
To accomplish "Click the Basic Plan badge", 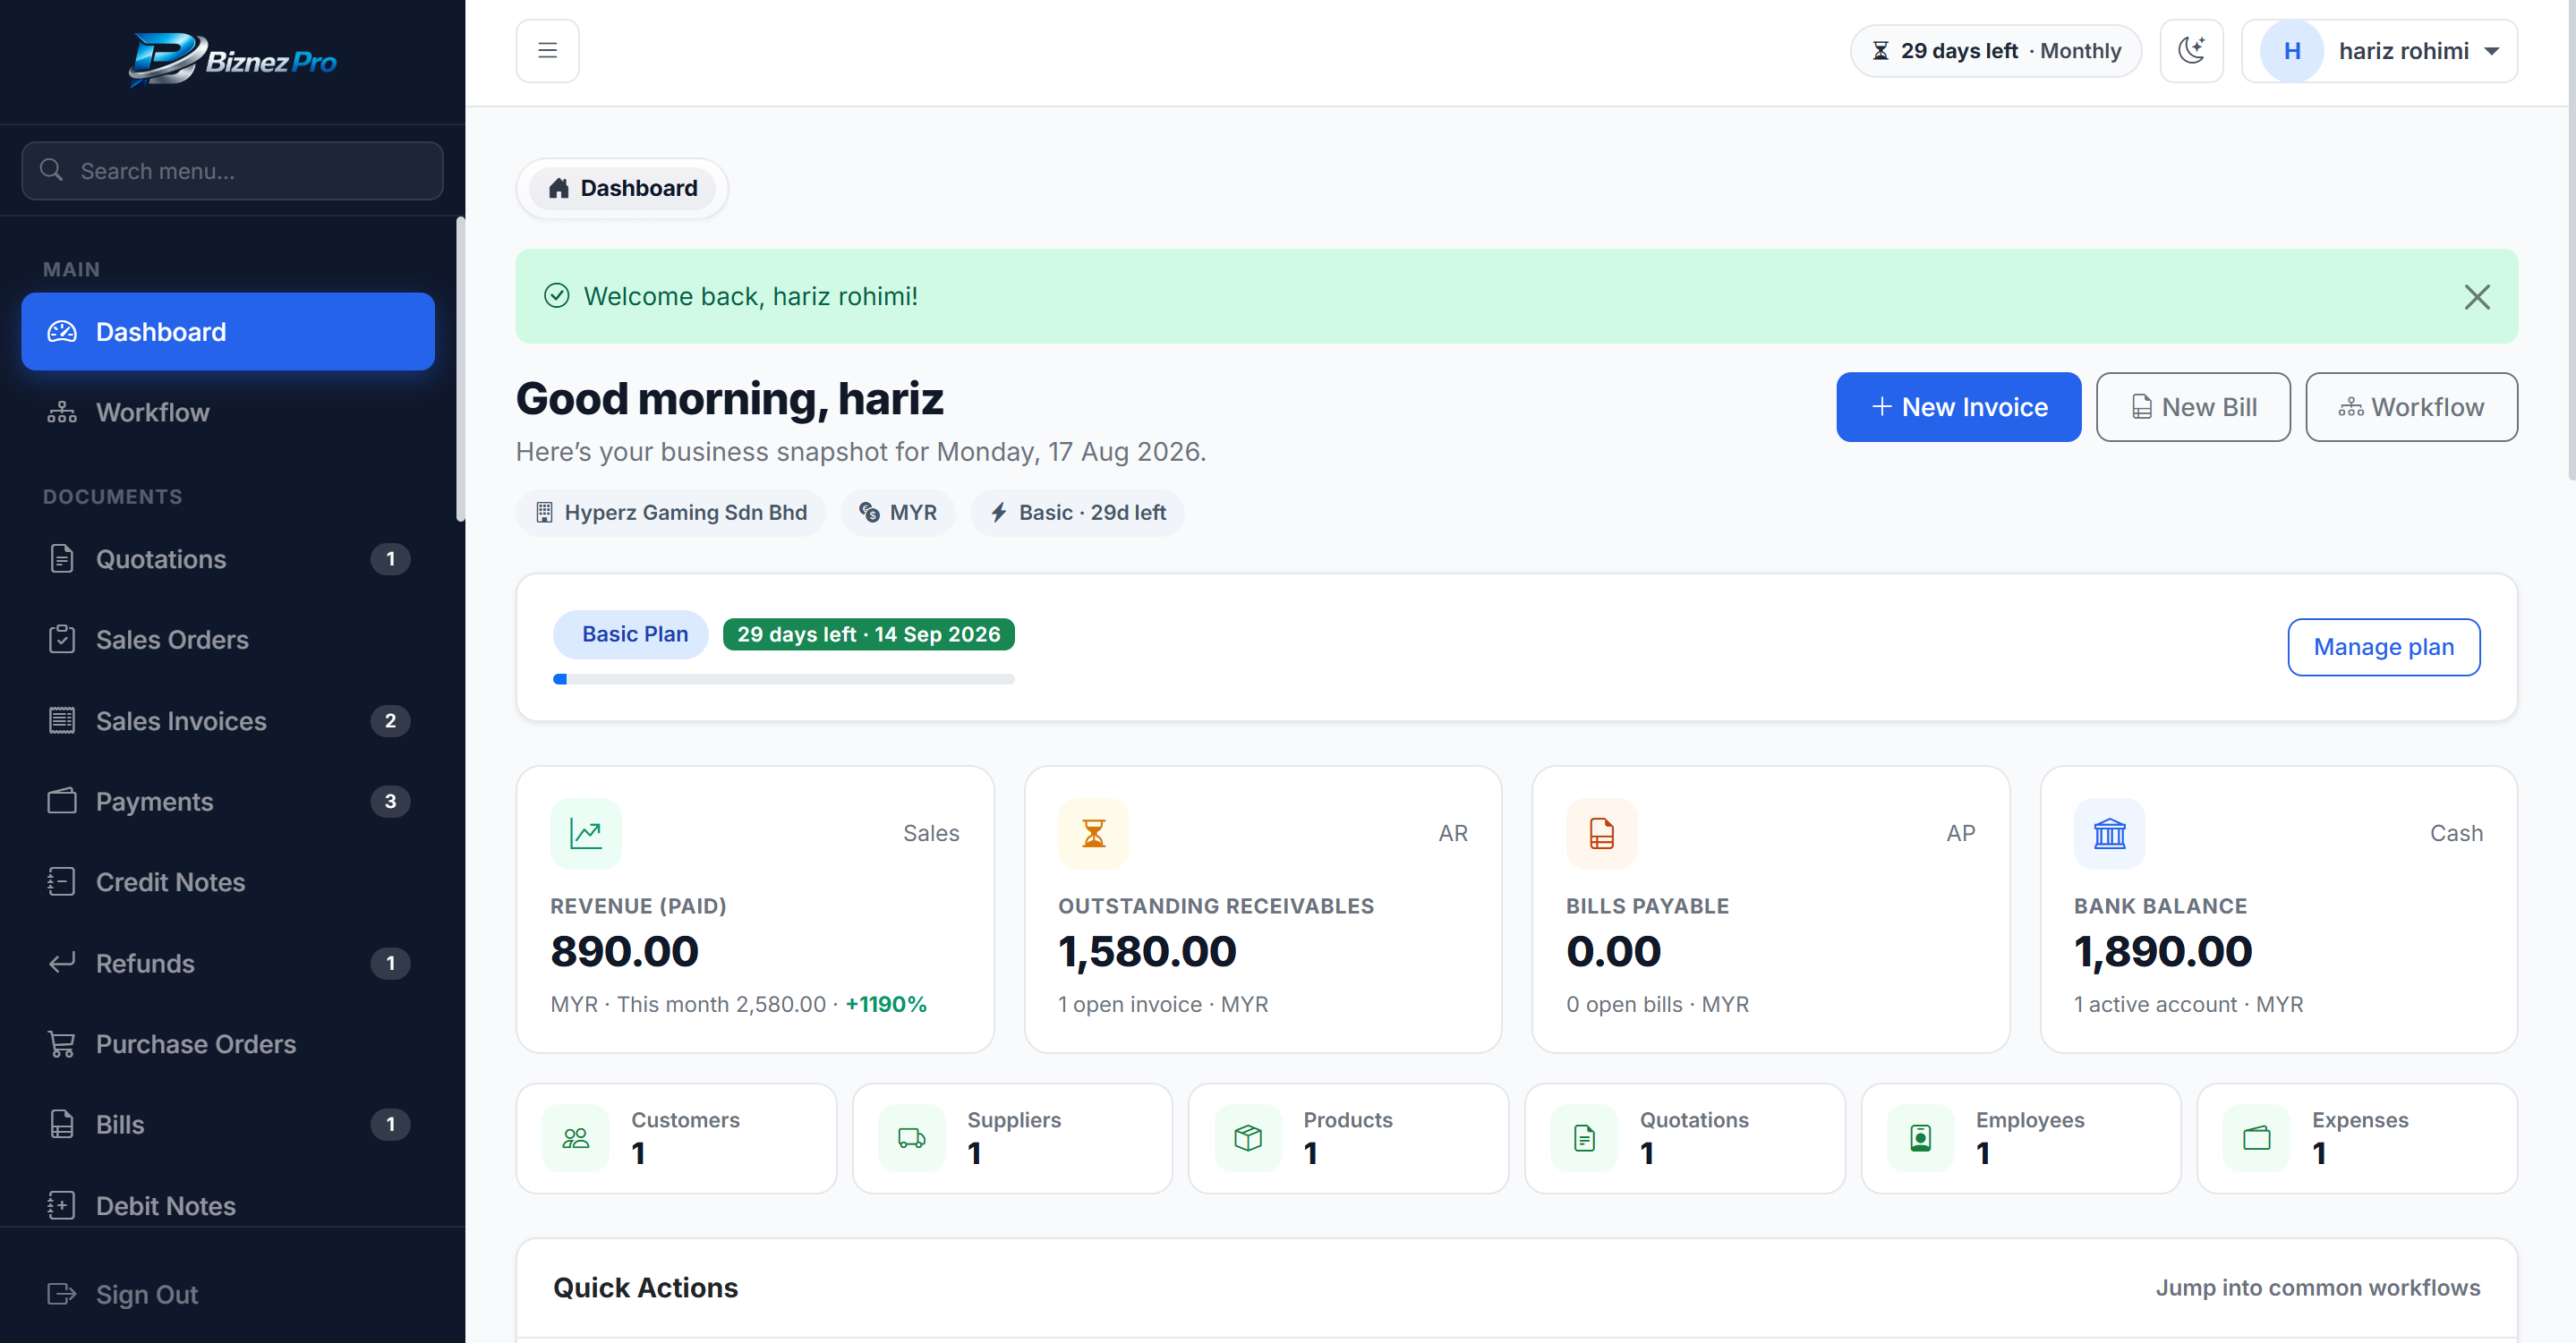I will tap(630, 634).
